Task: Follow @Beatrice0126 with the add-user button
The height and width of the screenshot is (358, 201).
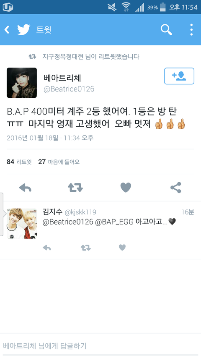Action: click(x=179, y=76)
